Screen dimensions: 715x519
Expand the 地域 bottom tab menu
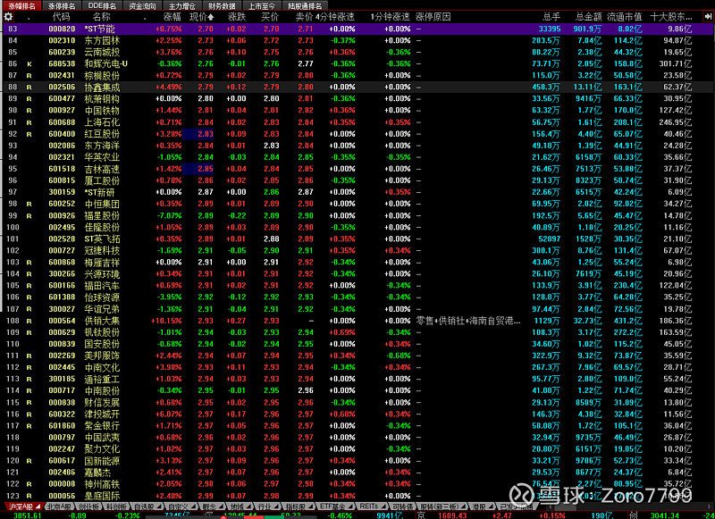(x=250, y=506)
